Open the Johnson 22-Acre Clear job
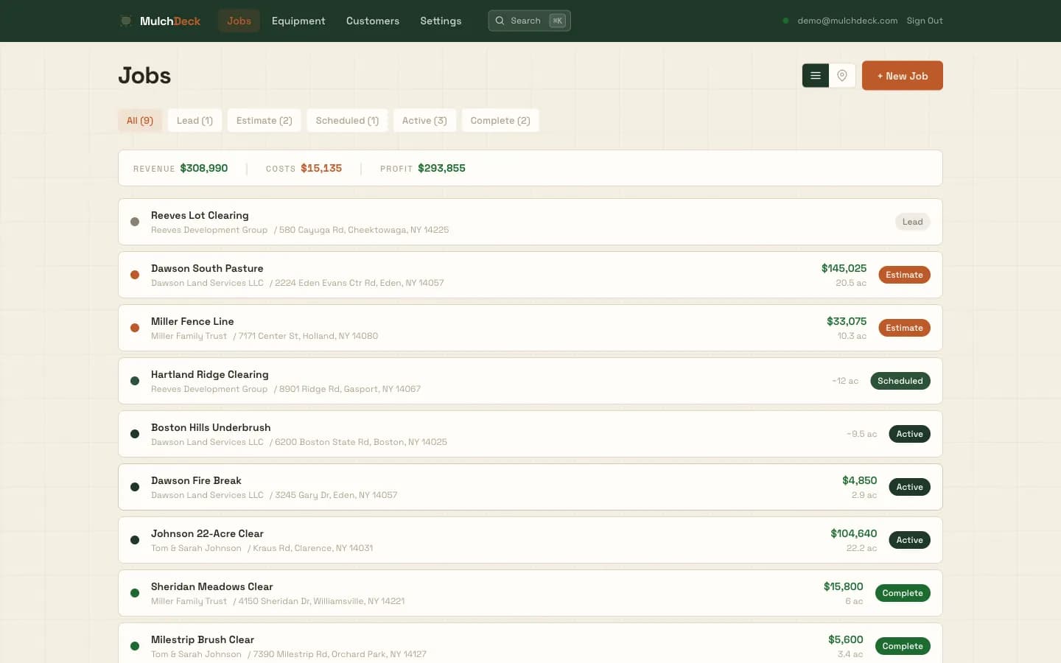1061x663 pixels. [530, 540]
